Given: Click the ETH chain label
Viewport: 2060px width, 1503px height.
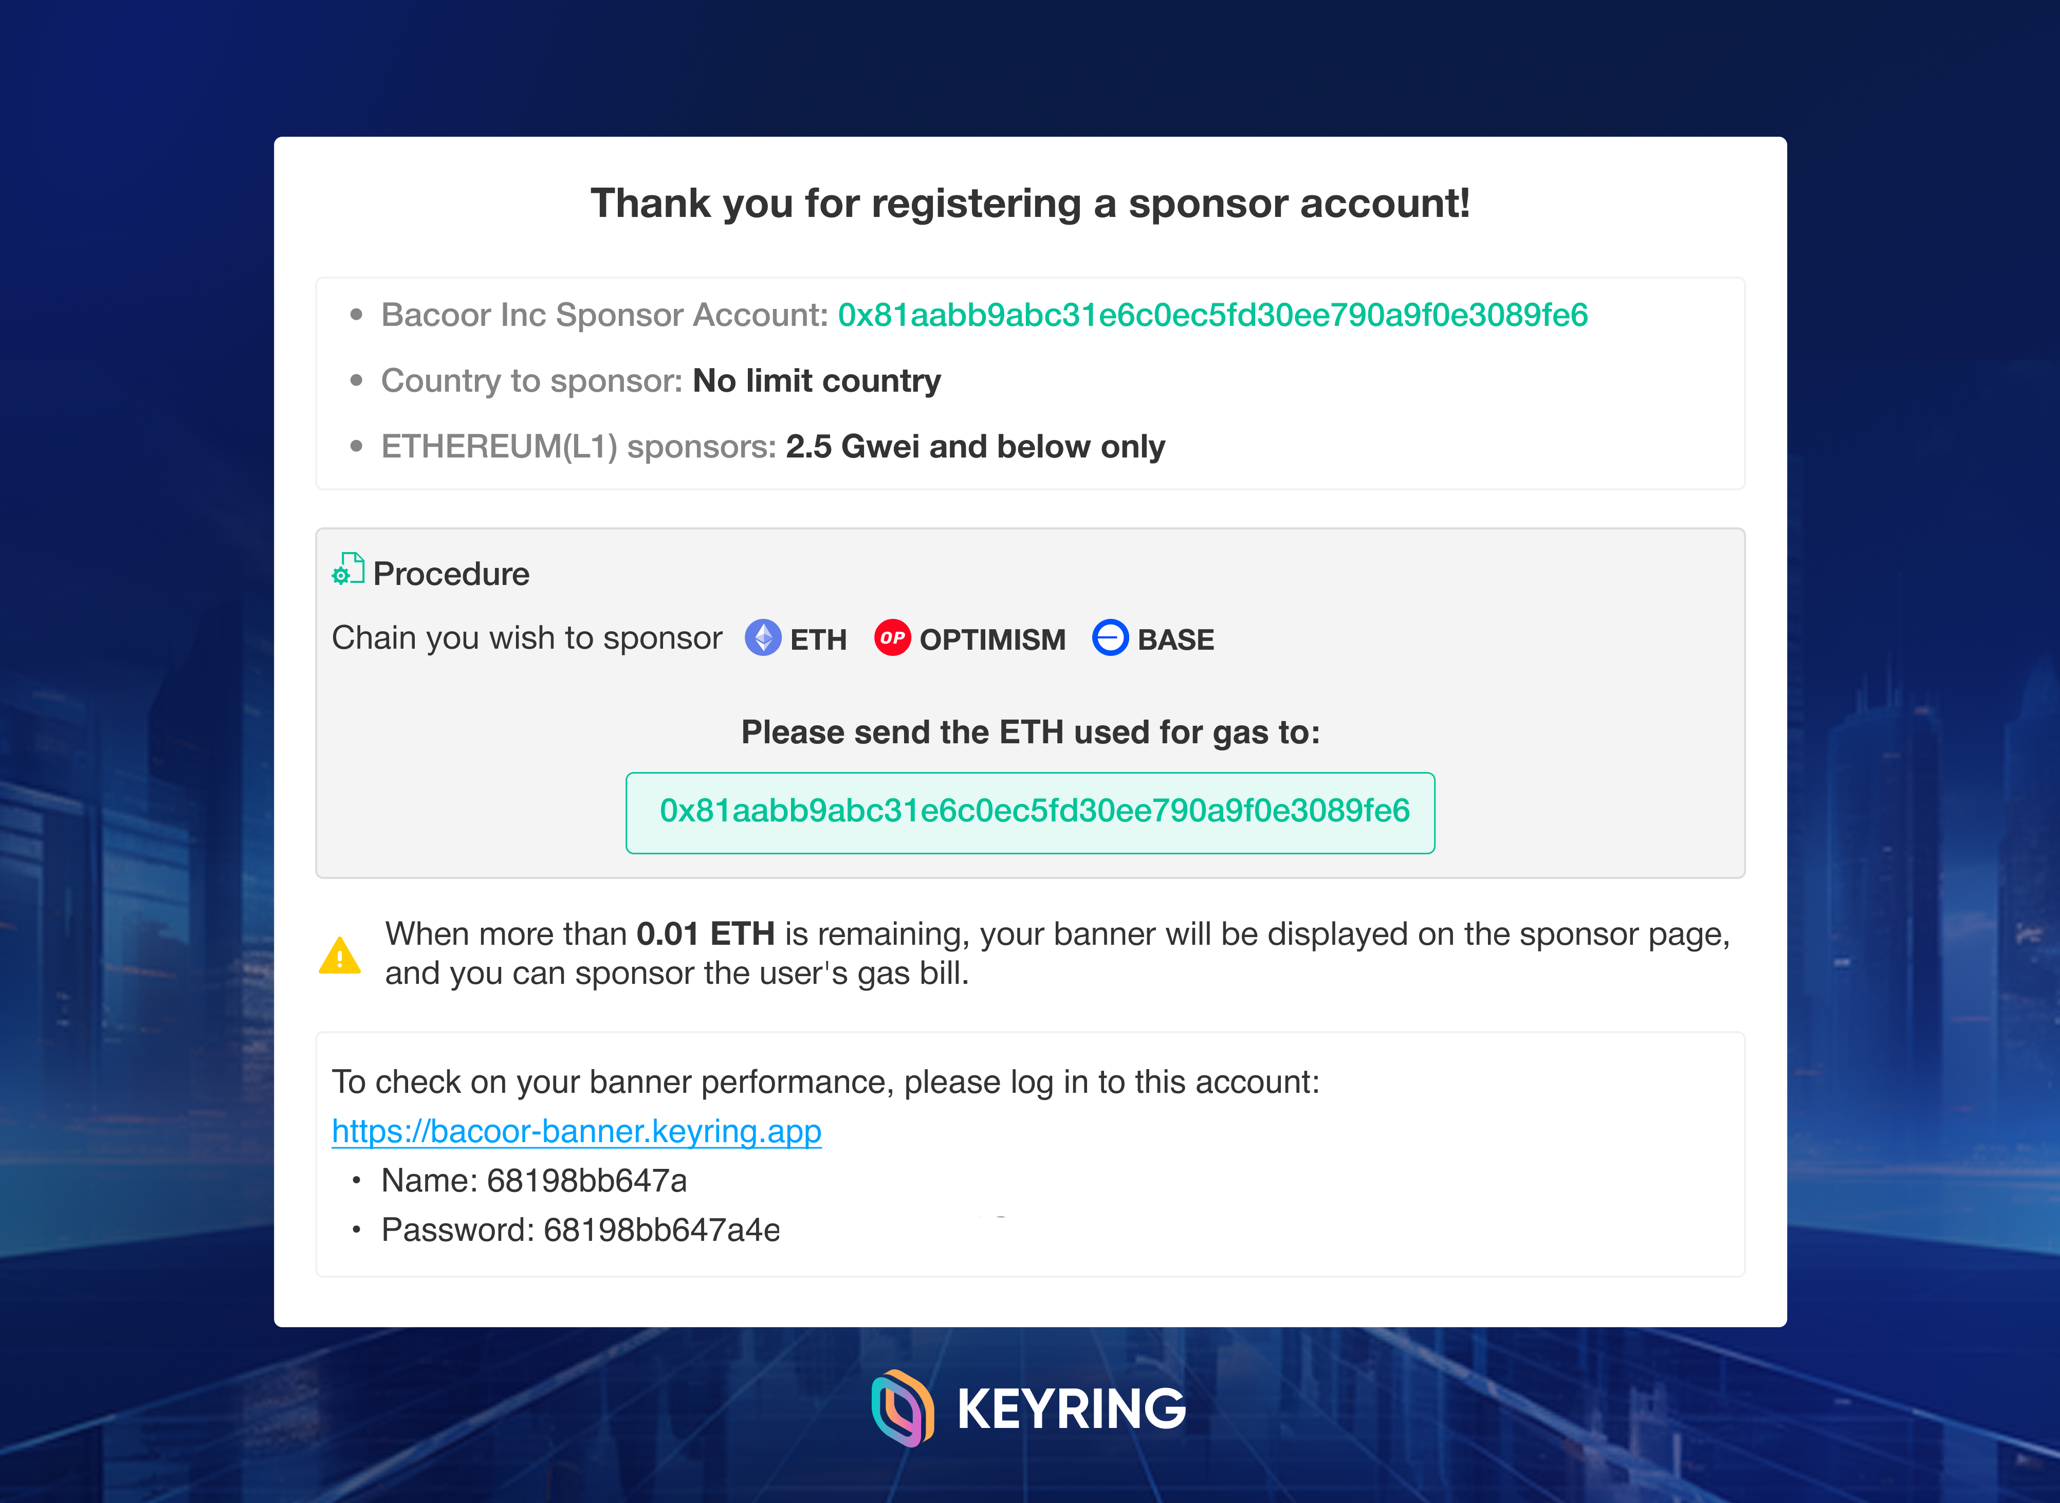Looking at the screenshot, I should click(x=819, y=639).
